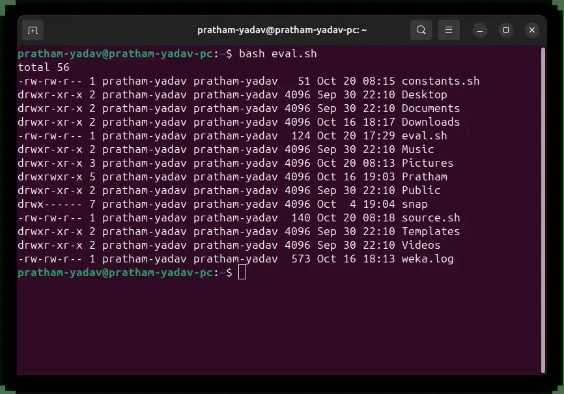Click the file name weka.log
The width and height of the screenshot is (564, 394).
(x=427, y=259)
